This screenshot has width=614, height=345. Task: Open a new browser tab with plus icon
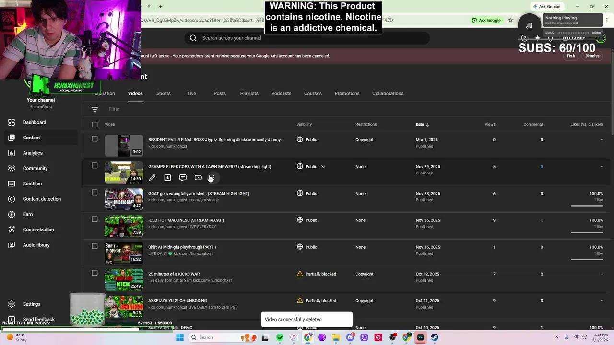pyautogui.click(x=160, y=6)
